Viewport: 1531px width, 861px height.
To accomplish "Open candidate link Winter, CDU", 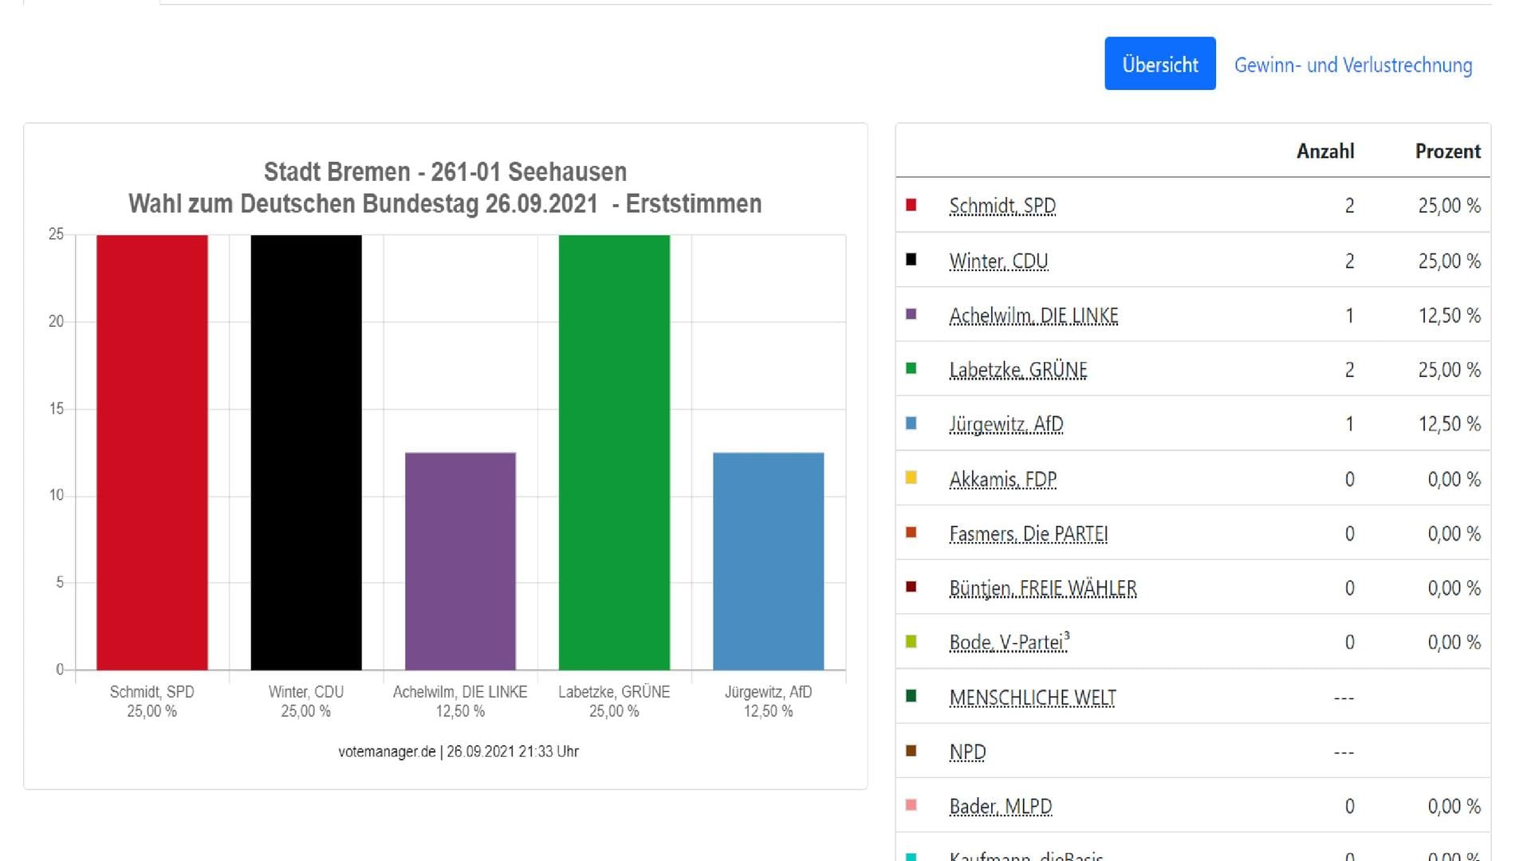I will [998, 261].
